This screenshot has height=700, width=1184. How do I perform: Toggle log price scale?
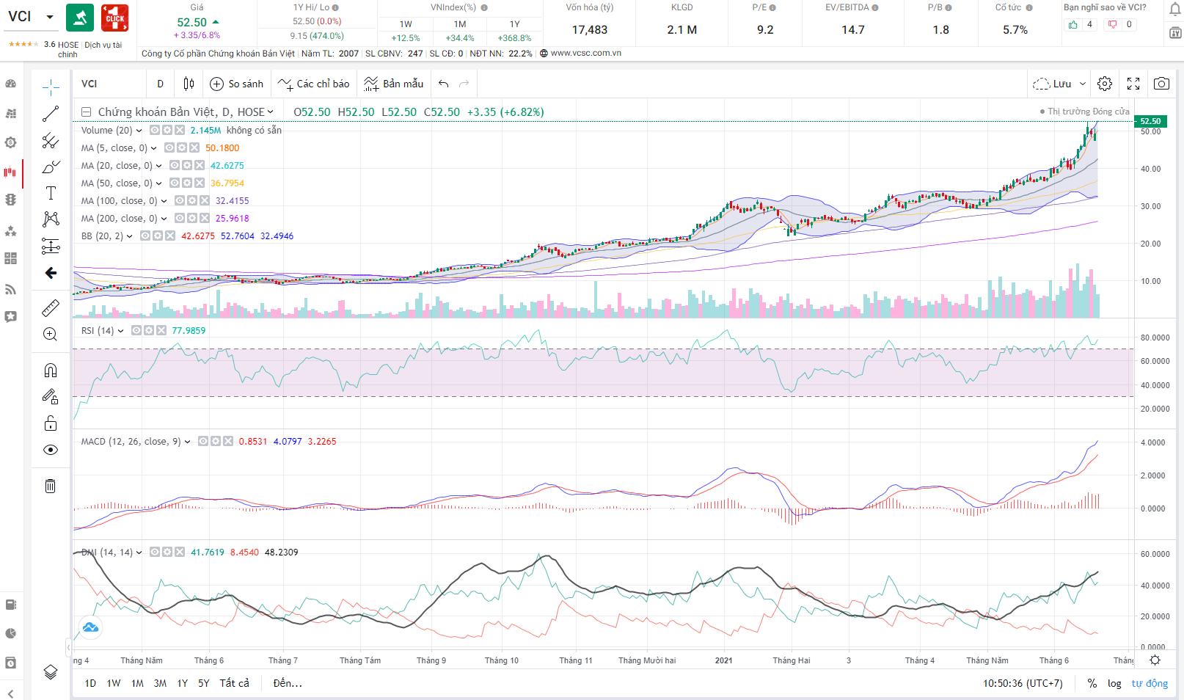point(1114,683)
